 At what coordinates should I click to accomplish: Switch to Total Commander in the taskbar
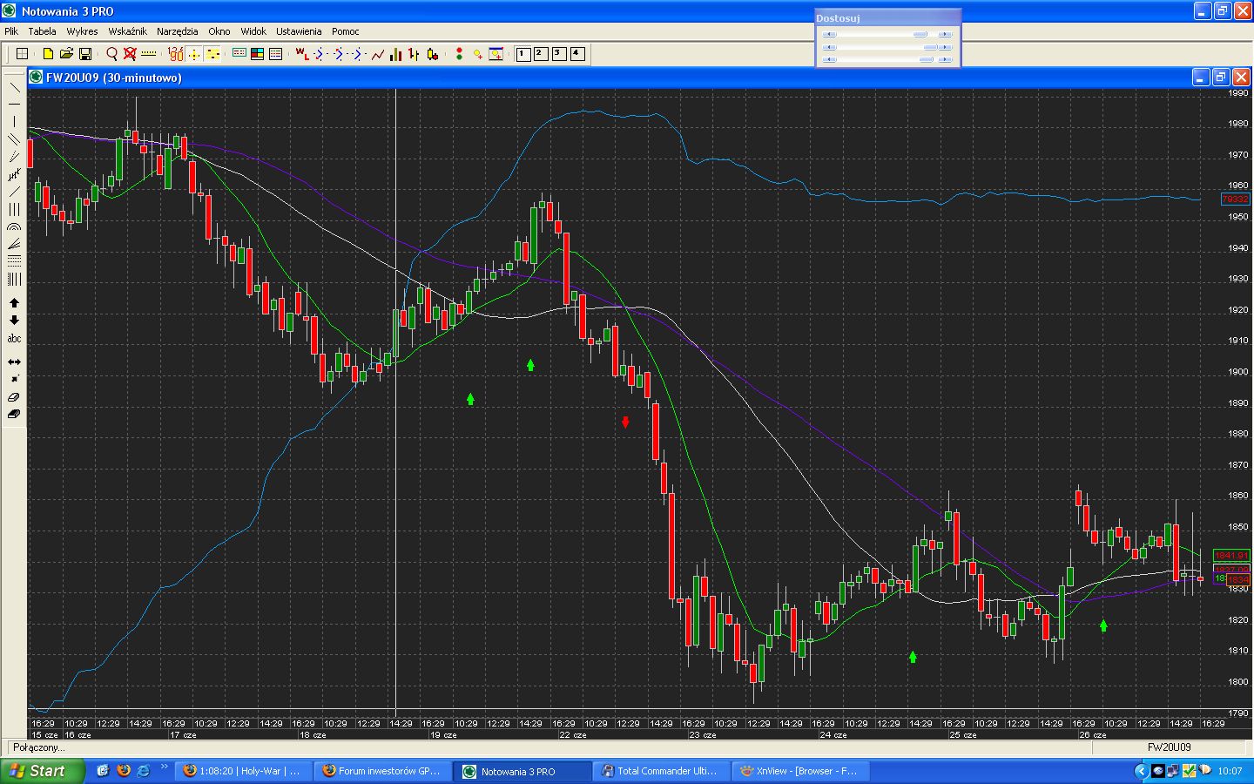[x=658, y=771]
